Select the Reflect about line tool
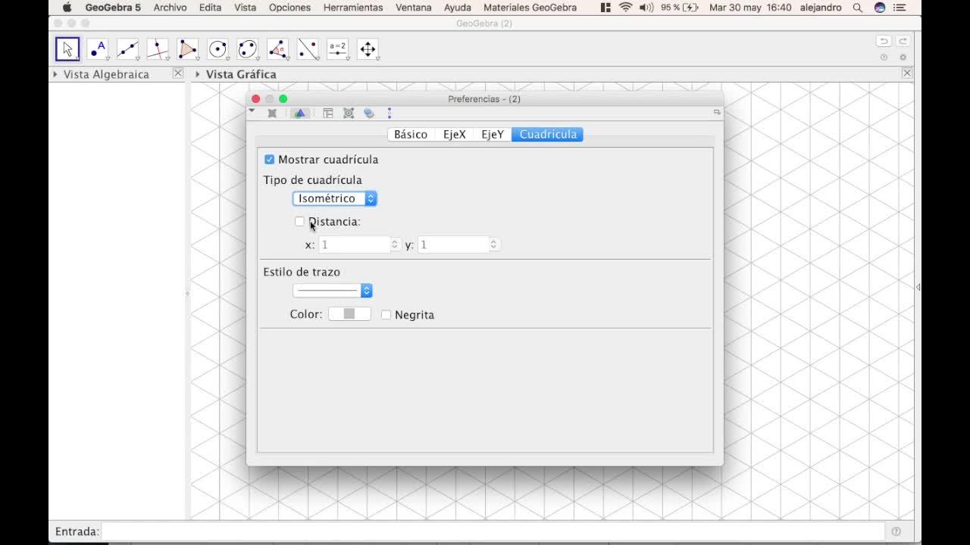Image resolution: width=970 pixels, height=545 pixels. point(308,49)
